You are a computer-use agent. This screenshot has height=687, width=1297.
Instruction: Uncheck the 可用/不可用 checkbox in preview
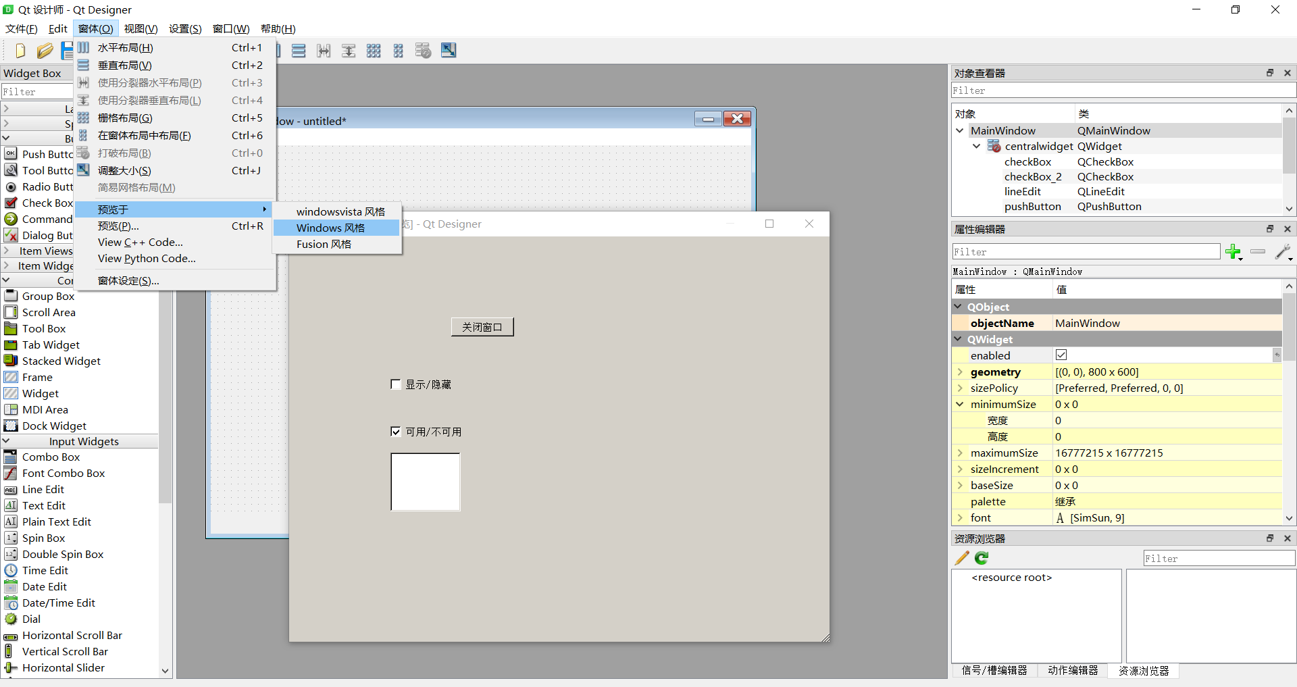(396, 432)
